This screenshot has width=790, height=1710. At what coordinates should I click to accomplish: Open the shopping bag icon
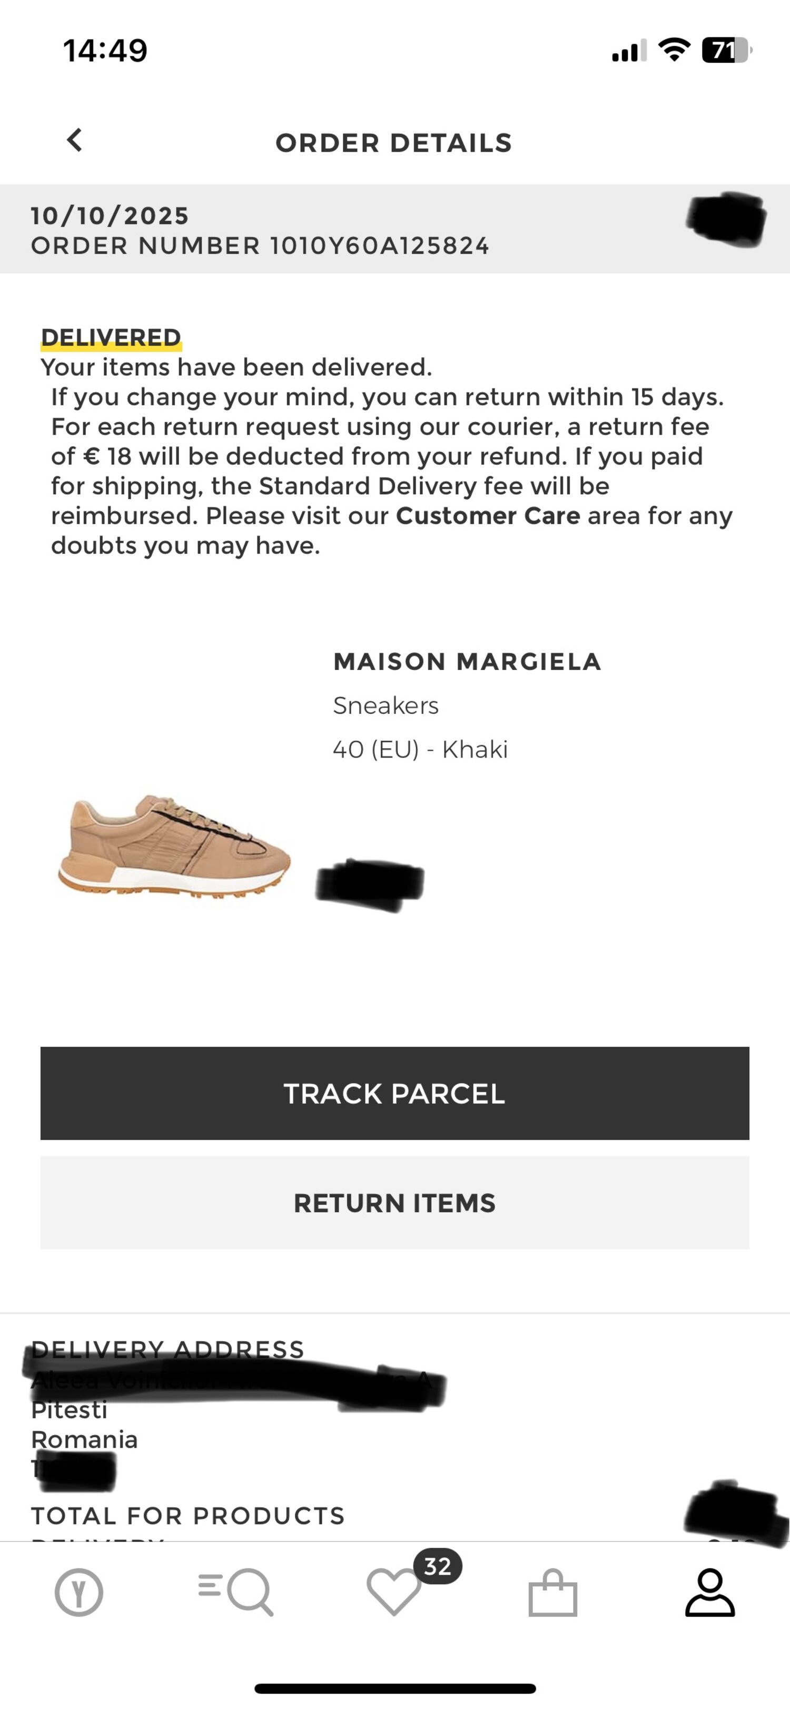(x=552, y=1592)
